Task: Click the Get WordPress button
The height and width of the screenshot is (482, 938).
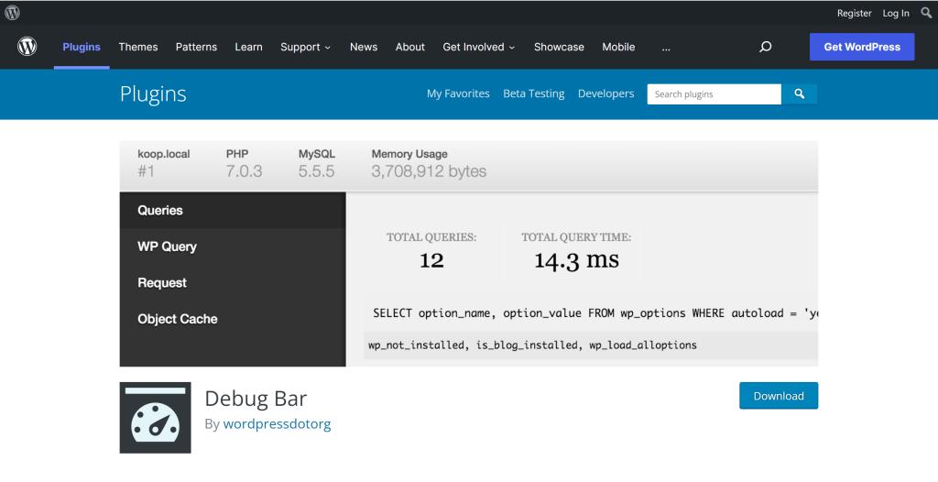Action: click(x=862, y=47)
